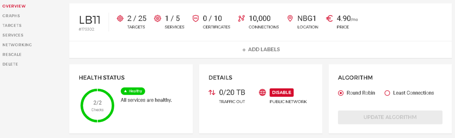The height and width of the screenshot is (138, 455).
Task: Click the connections nodes icon
Action: click(242, 18)
